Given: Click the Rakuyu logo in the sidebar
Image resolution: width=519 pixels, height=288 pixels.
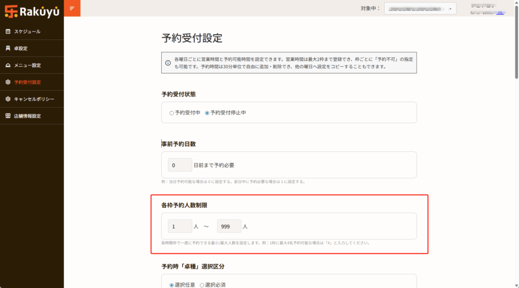Looking at the screenshot, I should tap(31, 9).
